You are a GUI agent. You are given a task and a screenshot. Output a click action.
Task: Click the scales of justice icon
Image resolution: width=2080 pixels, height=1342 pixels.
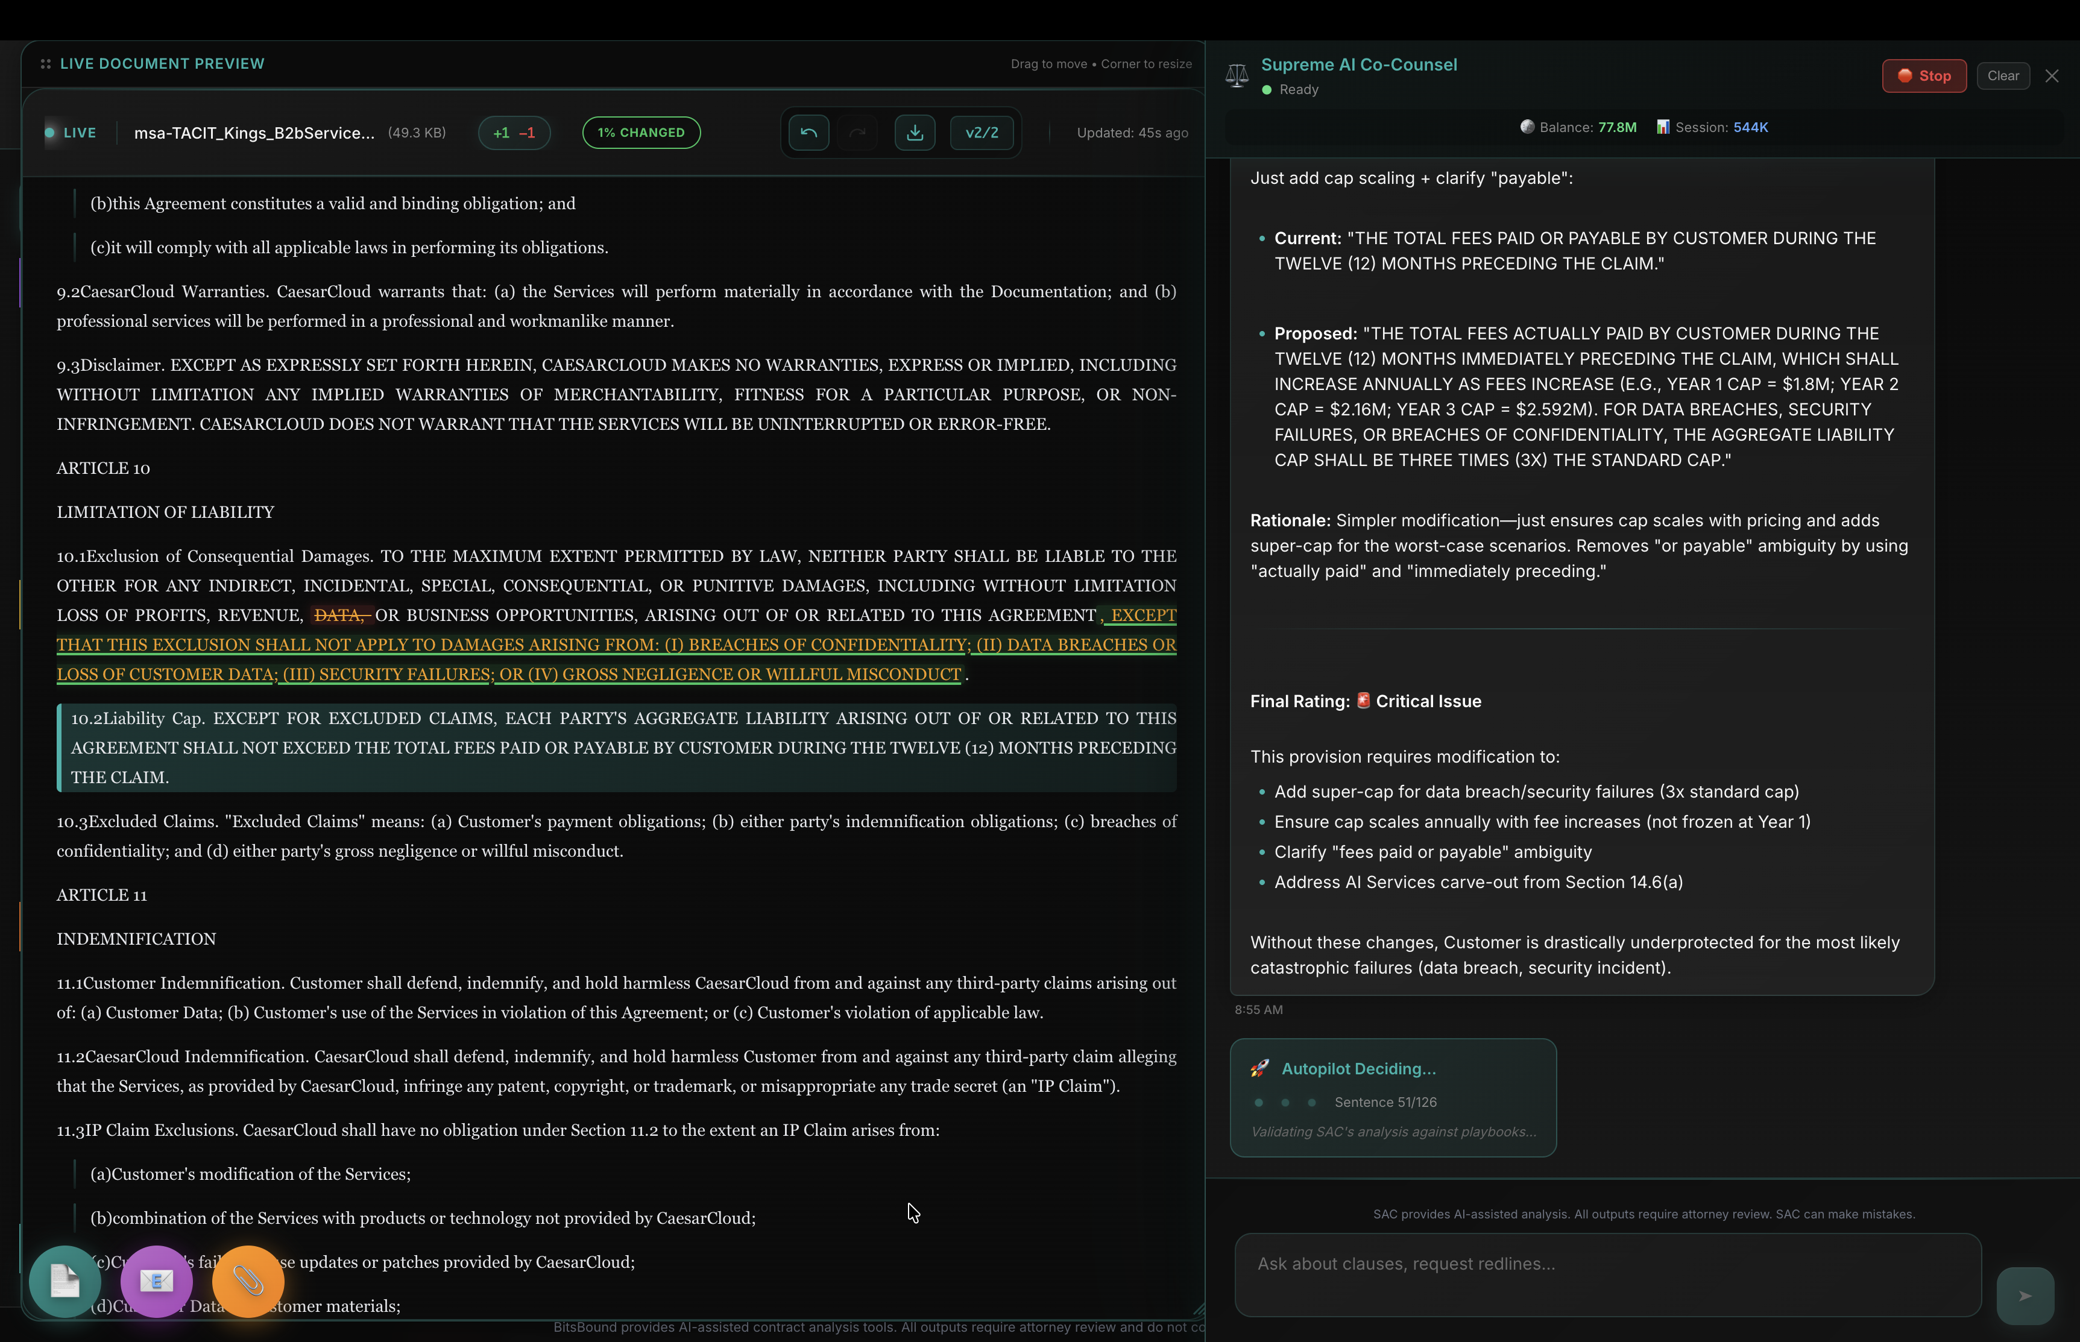[1237, 76]
